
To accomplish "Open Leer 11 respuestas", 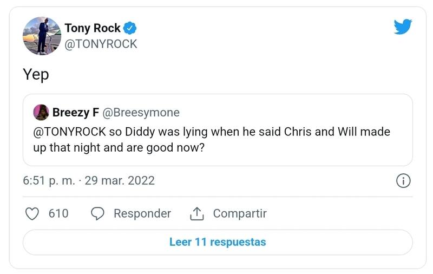I will (218, 242).
